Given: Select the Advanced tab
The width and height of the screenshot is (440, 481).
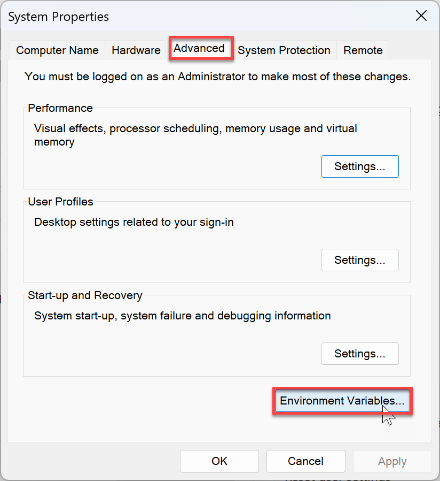Looking at the screenshot, I should point(201,49).
